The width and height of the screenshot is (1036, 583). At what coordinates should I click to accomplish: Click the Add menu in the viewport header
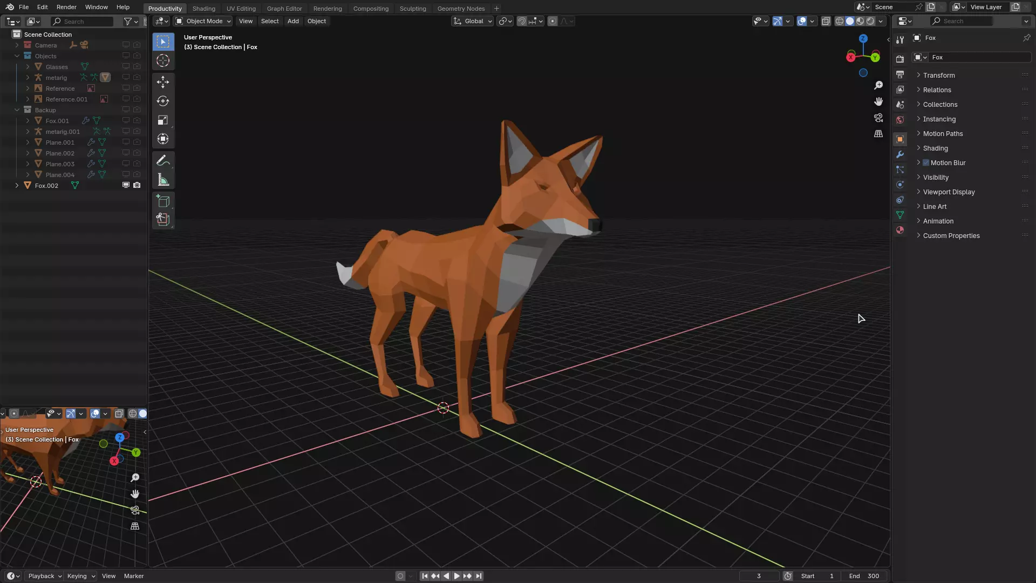(x=293, y=21)
